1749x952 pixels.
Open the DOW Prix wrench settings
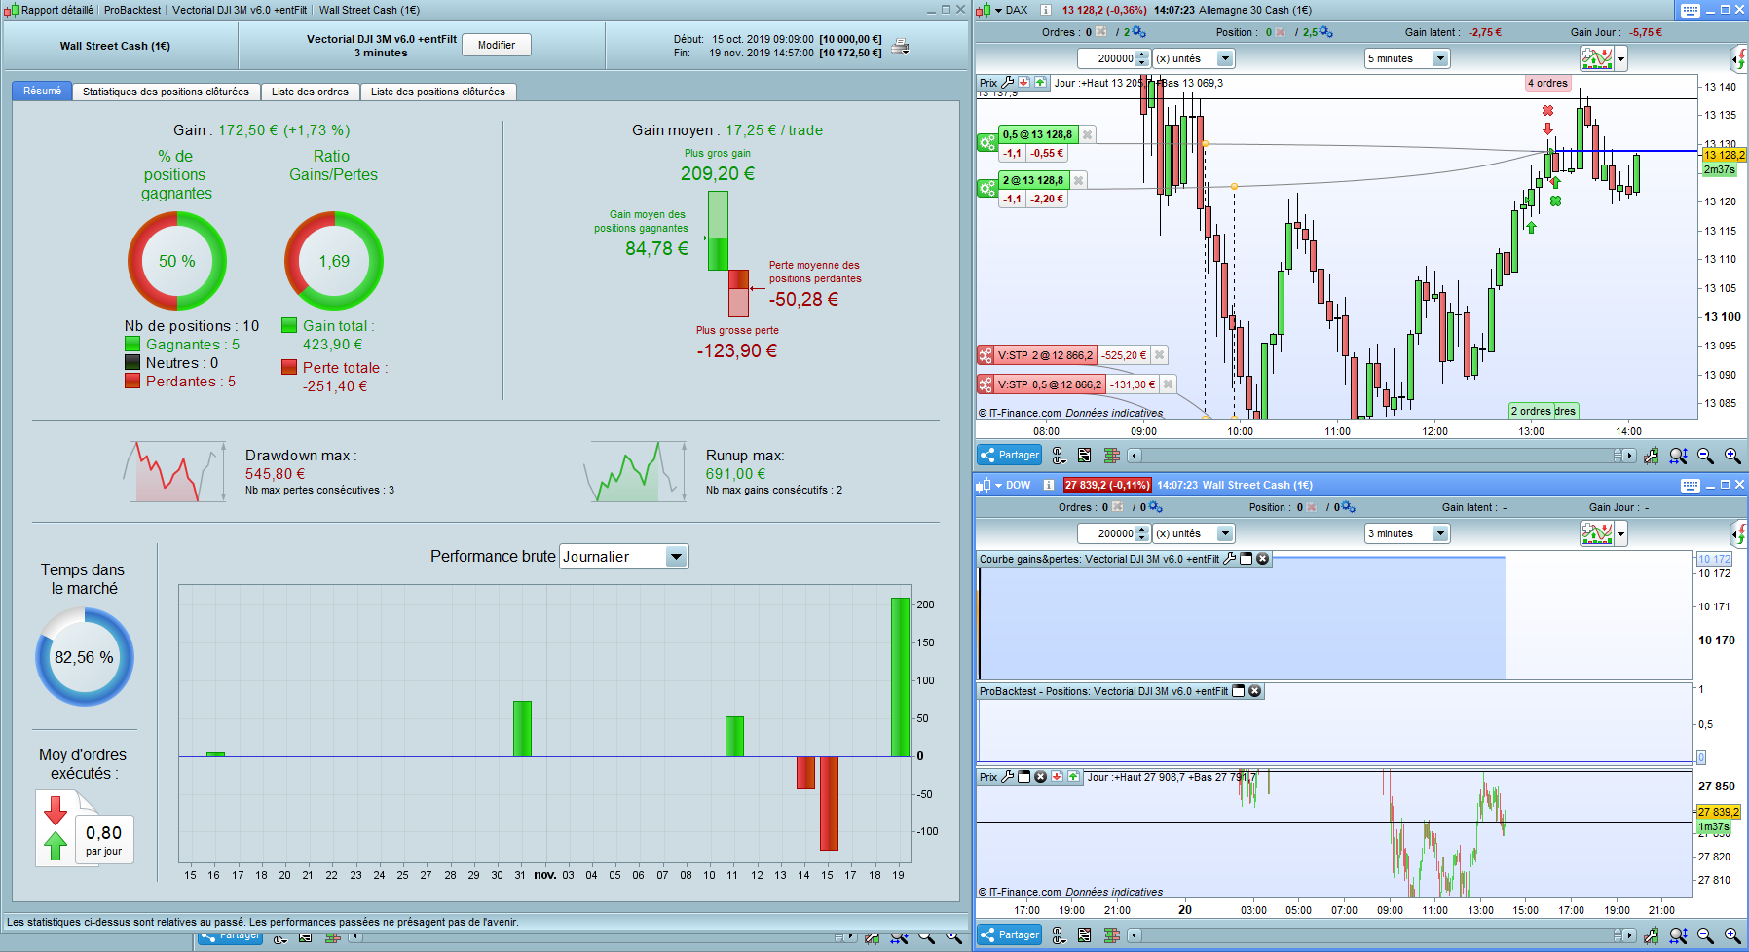click(x=1008, y=777)
